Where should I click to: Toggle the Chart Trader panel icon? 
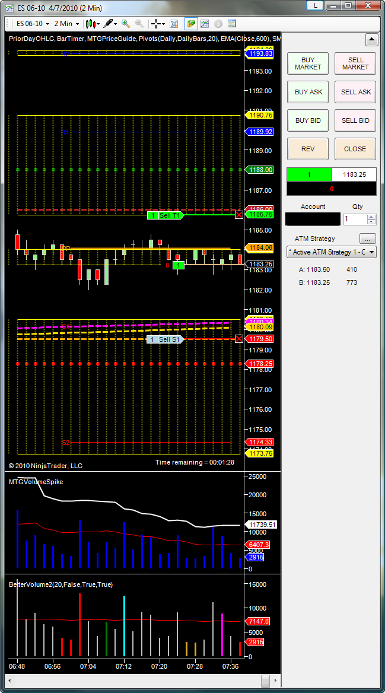pos(191,23)
